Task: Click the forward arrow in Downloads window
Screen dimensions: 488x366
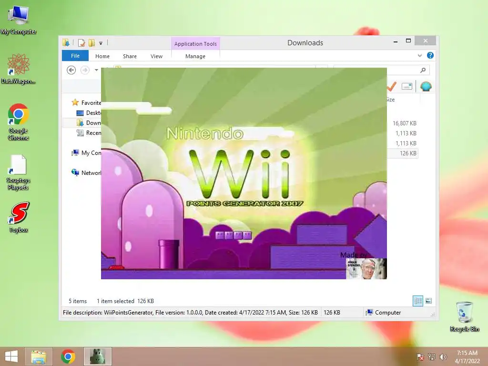Action: tap(85, 70)
